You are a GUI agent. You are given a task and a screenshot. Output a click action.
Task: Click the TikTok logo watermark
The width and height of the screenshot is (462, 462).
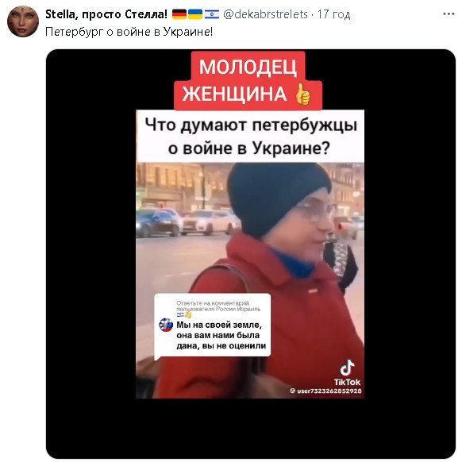pyautogui.click(x=347, y=373)
